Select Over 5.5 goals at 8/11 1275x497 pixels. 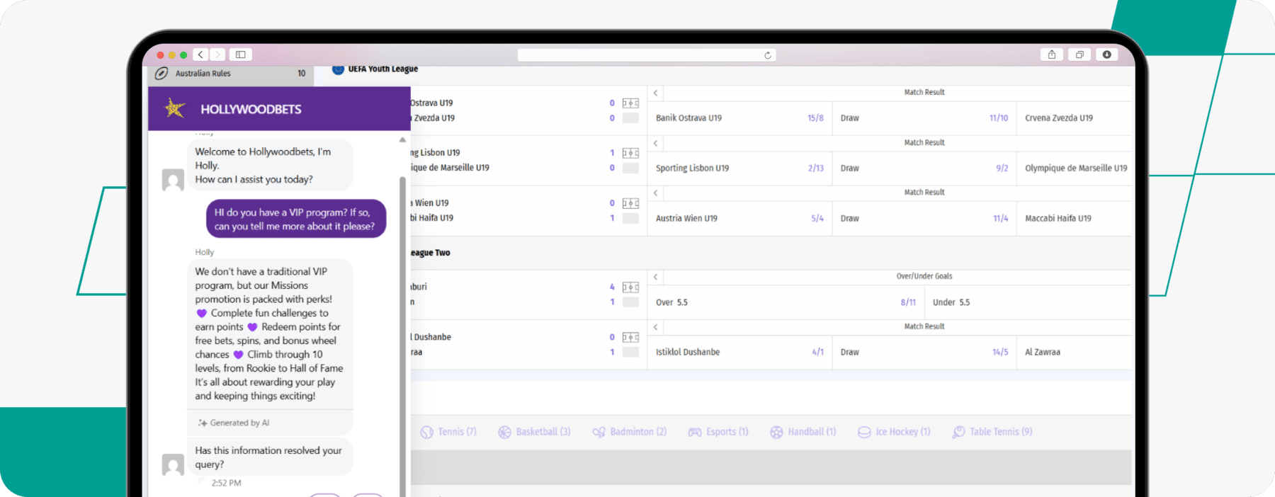[785, 302]
